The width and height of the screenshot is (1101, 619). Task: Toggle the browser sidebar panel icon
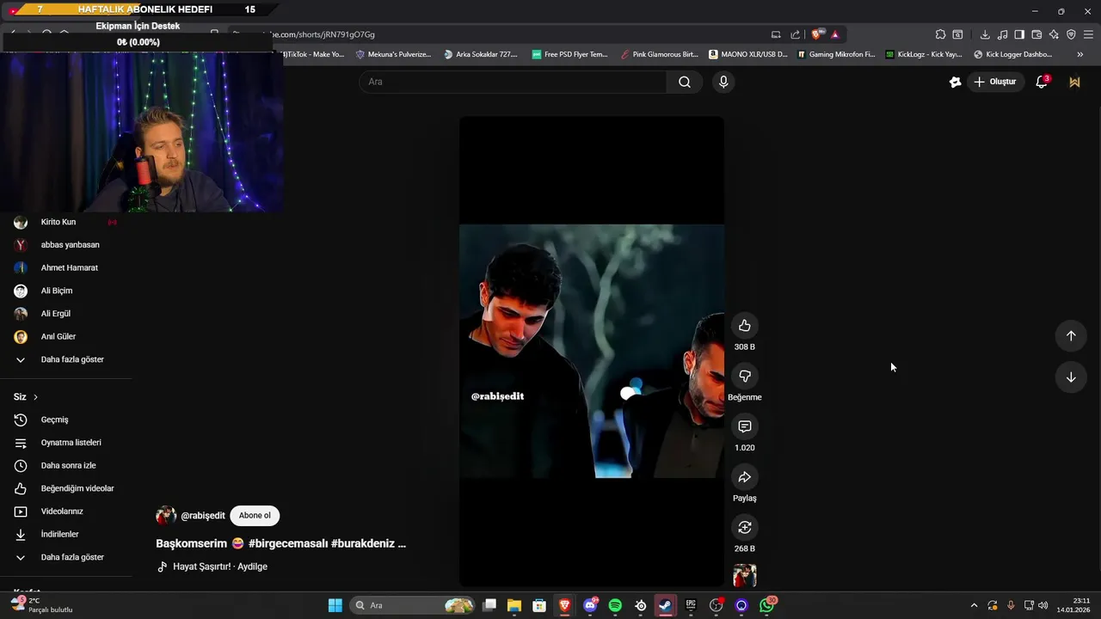pos(1019,34)
